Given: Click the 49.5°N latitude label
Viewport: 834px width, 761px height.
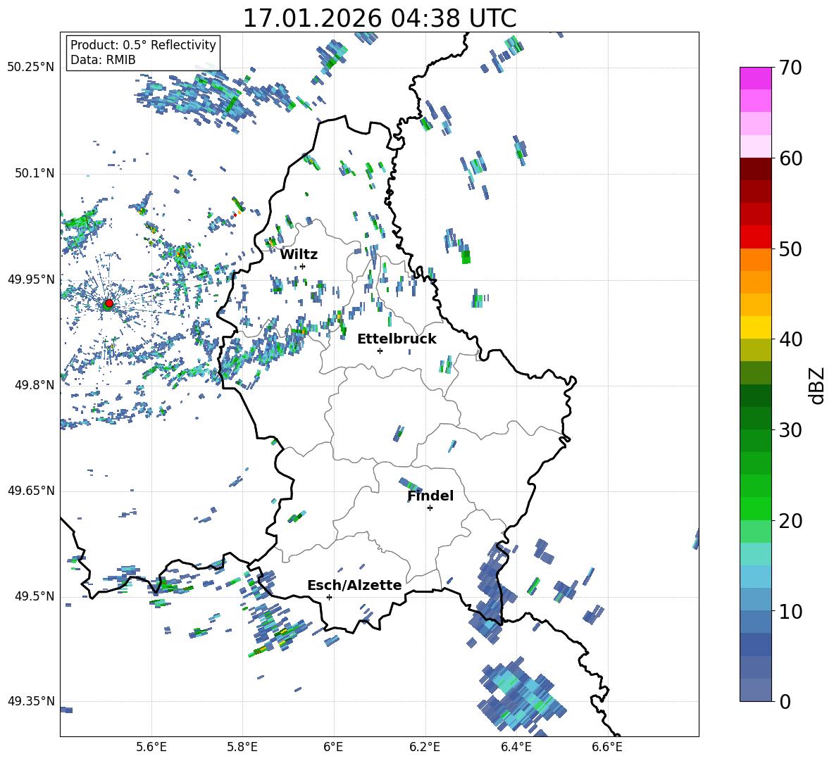Looking at the screenshot, I should 35,596.
